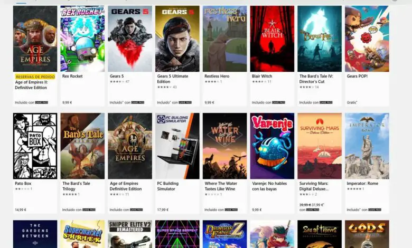Screen dimensions: 412x248
Task: Open Where The Water Tastes Like Wine title
Action: click(x=221, y=186)
